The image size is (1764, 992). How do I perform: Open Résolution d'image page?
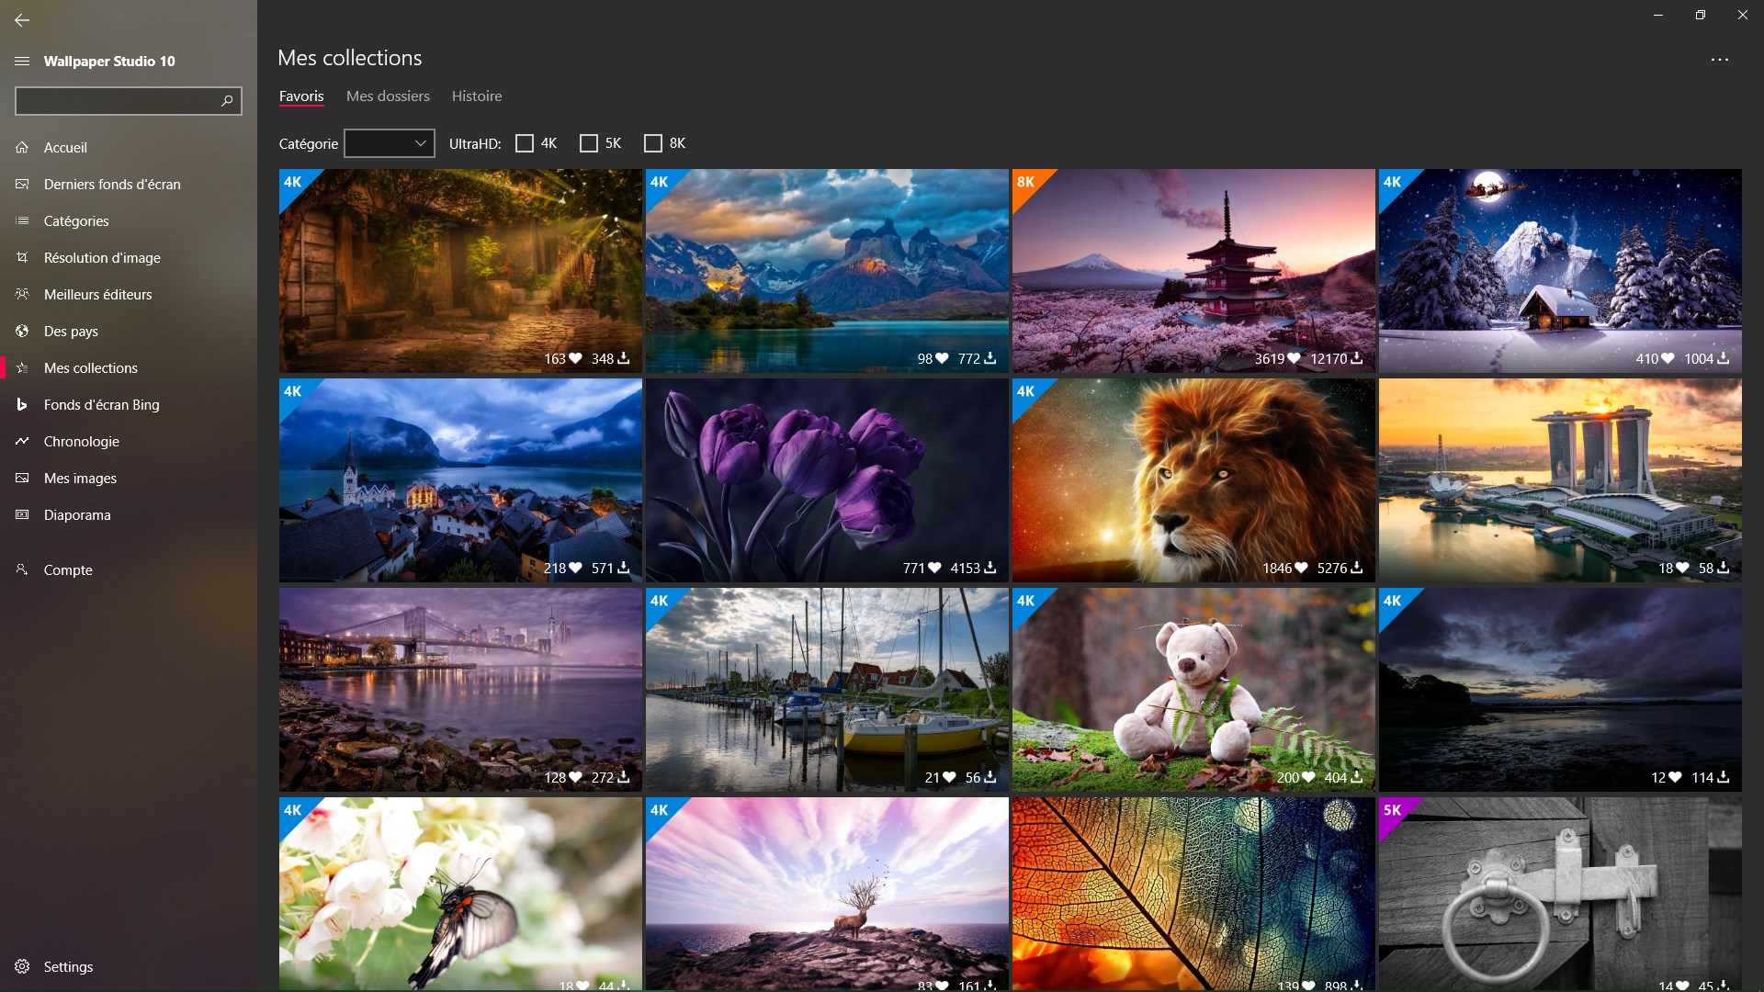coord(102,258)
